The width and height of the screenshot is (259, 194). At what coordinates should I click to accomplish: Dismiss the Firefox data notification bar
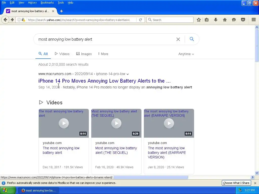pos(255,183)
